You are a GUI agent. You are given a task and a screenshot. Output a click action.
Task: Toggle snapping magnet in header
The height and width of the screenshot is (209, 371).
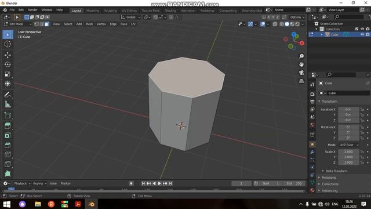pos(155,17)
